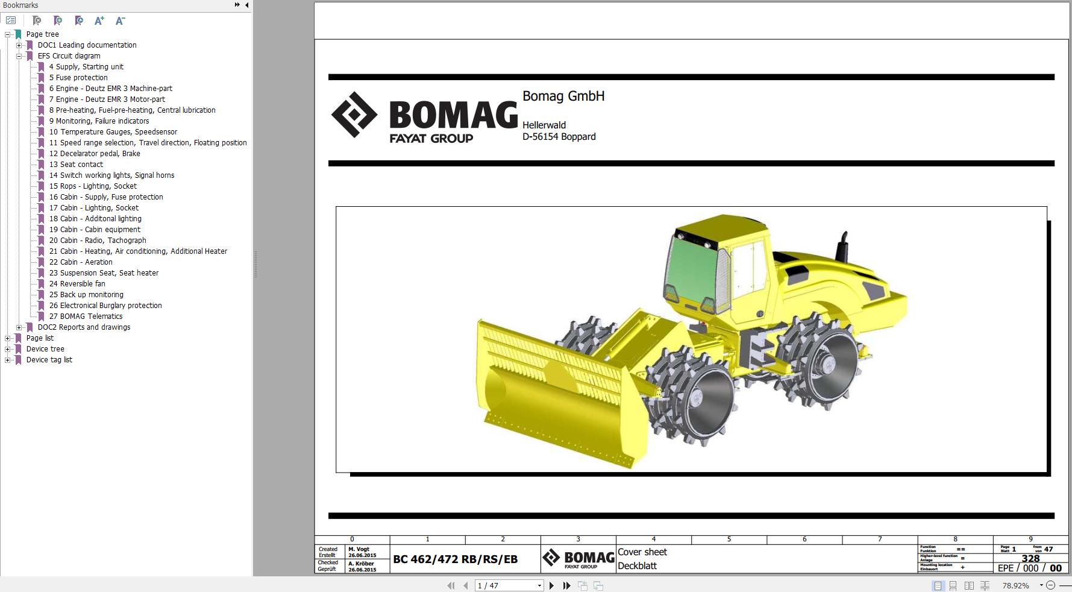
Task: Switch to single page view
Action: (x=938, y=585)
